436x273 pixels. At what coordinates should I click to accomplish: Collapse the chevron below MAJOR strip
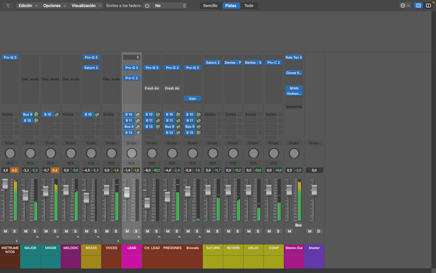tap(37, 237)
